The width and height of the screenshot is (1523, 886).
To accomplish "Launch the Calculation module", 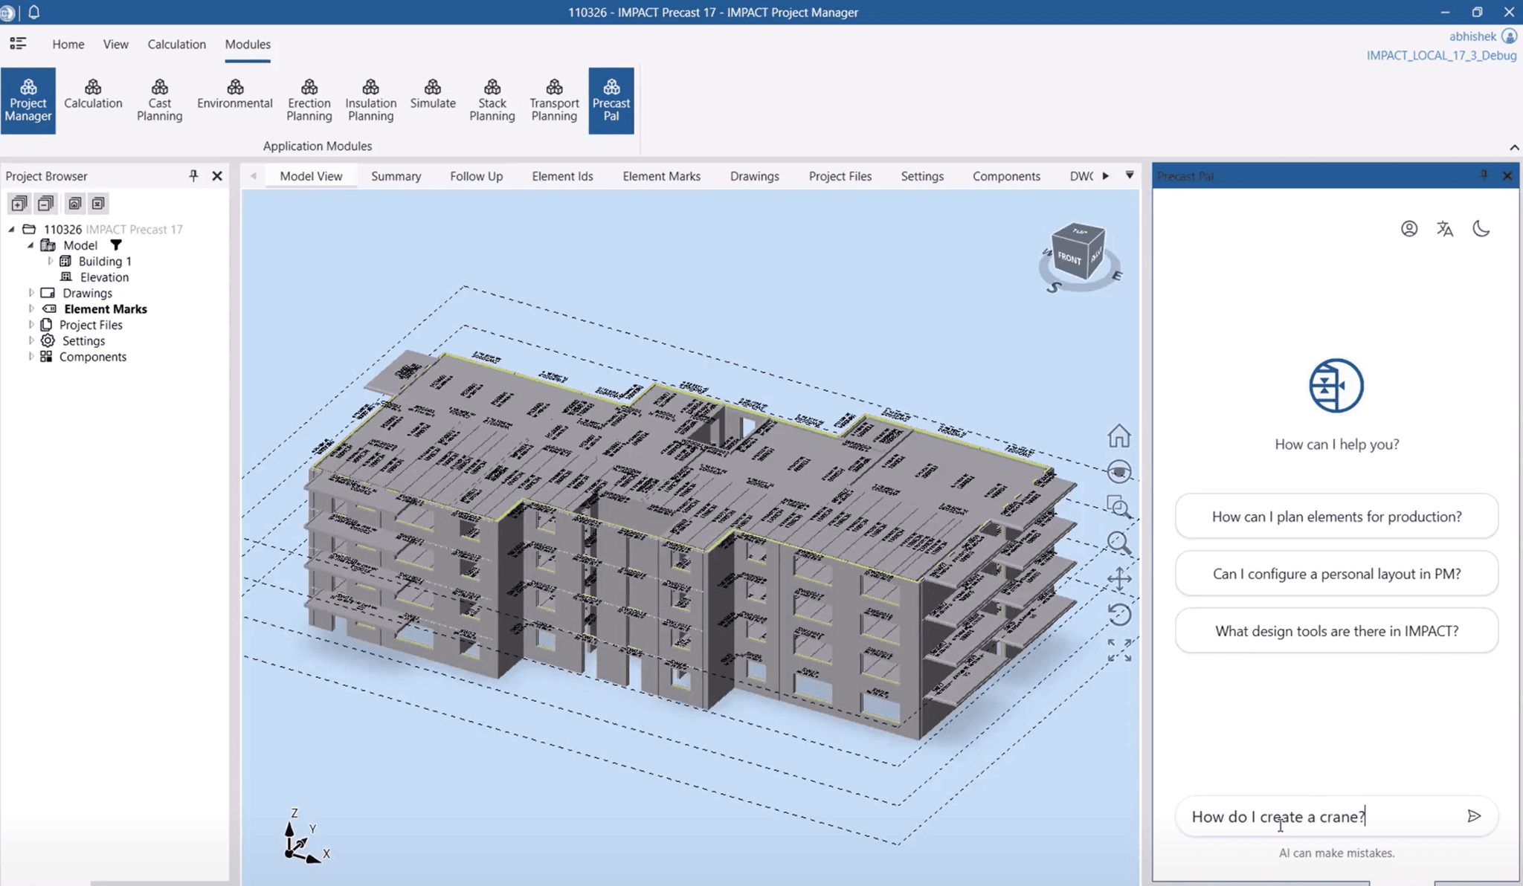I will [93, 95].
